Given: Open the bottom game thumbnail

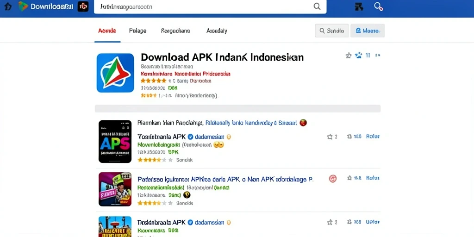Looking at the screenshot, I should [x=115, y=227].
